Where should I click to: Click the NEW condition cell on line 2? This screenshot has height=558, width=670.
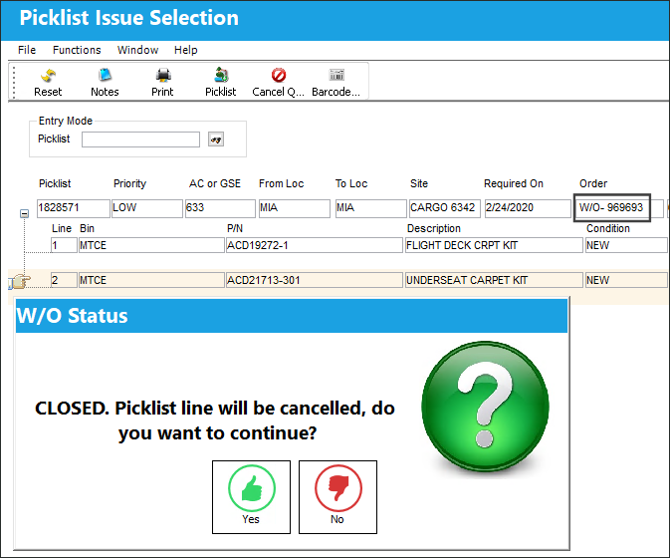coord(626,280)
